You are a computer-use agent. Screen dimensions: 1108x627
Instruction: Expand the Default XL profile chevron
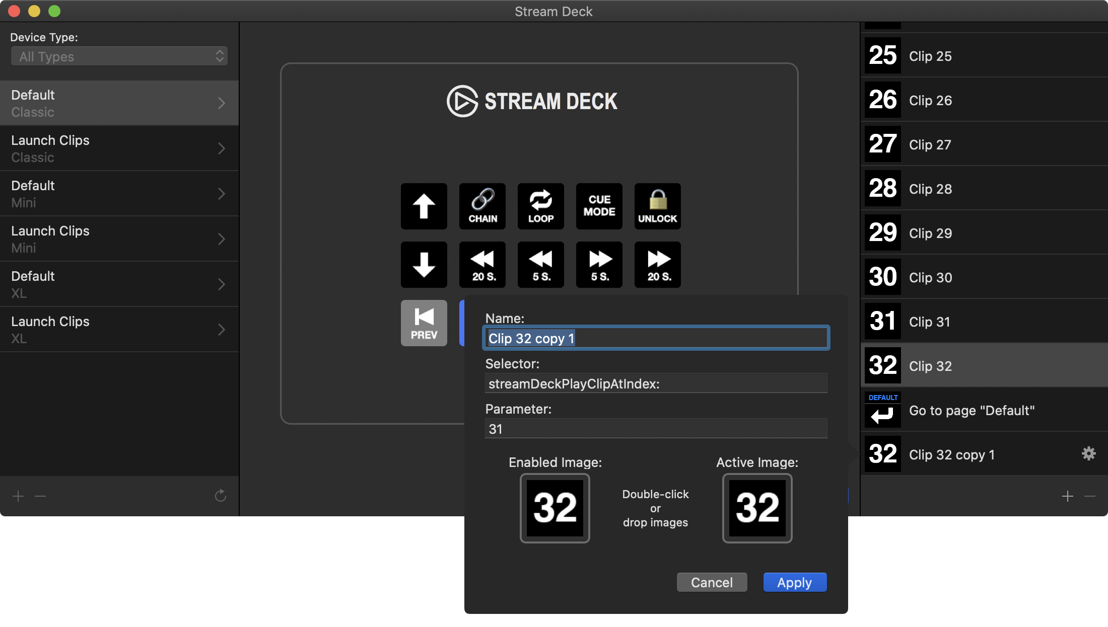[222, 284]
